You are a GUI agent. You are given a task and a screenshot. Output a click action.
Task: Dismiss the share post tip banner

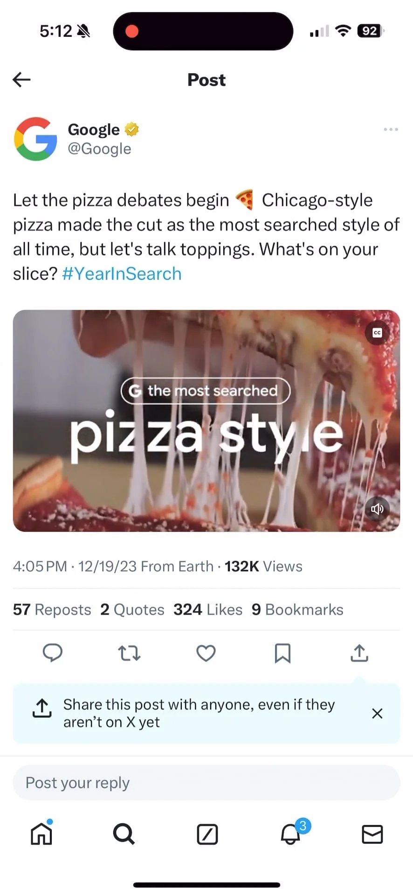click(377, 713)
